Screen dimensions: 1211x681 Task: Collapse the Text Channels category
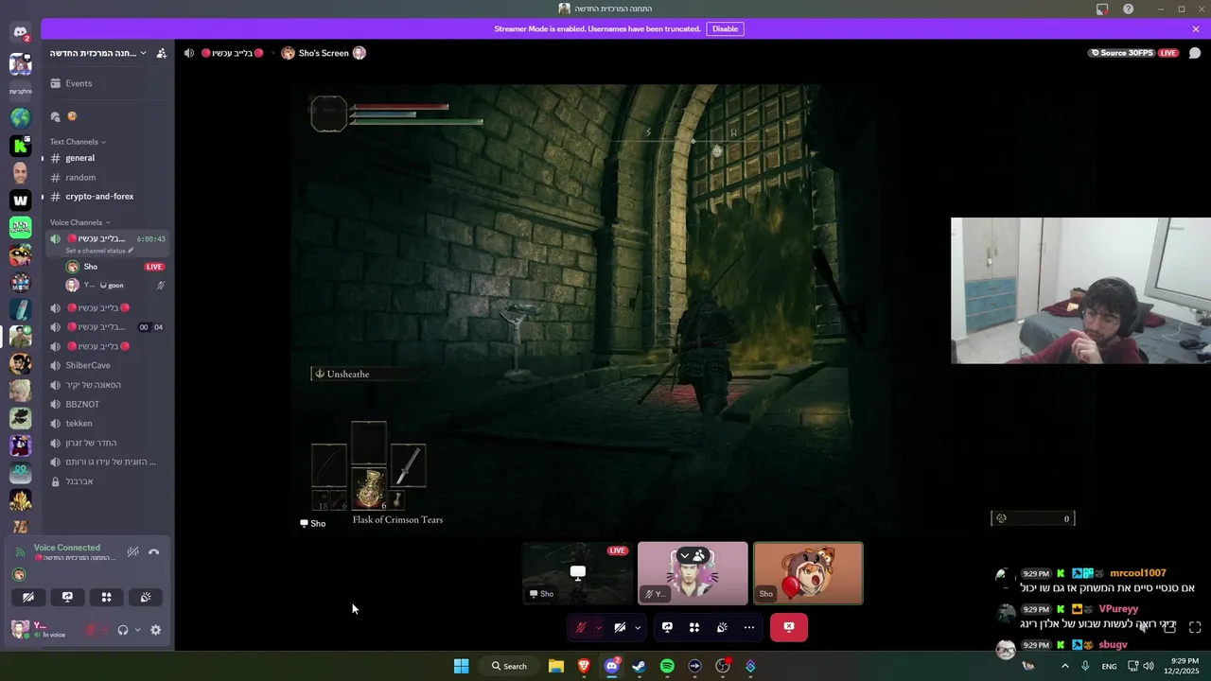tap(78, 142)
